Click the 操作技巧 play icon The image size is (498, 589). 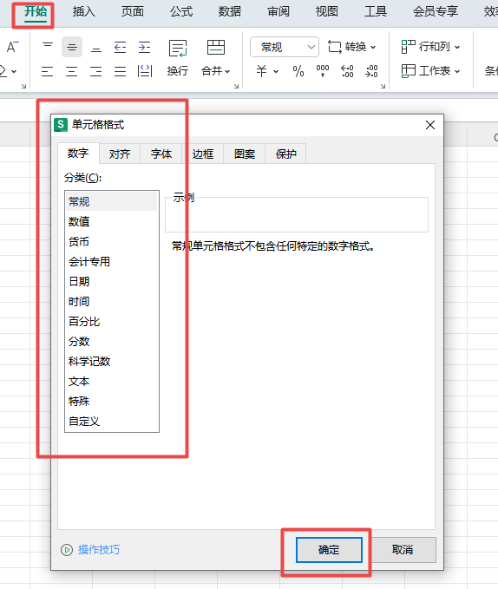pyautogui.click(x=67, y=550)
